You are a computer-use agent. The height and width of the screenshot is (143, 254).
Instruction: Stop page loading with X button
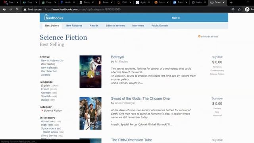[17, 10]
